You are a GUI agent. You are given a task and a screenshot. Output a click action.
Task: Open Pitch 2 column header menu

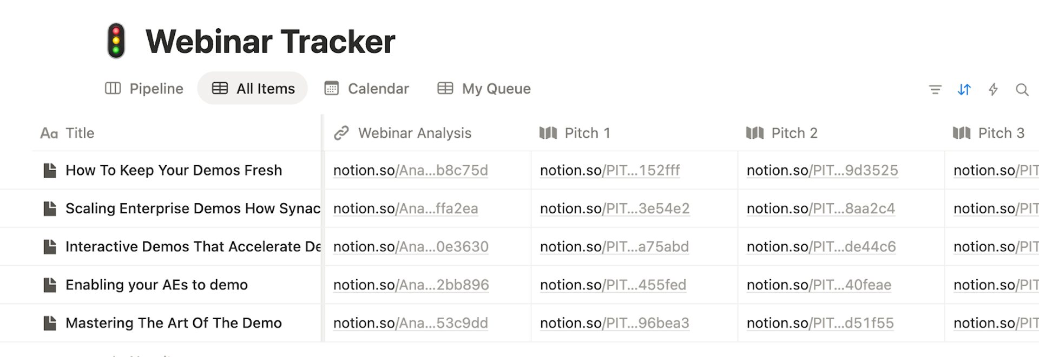(794, 133)
